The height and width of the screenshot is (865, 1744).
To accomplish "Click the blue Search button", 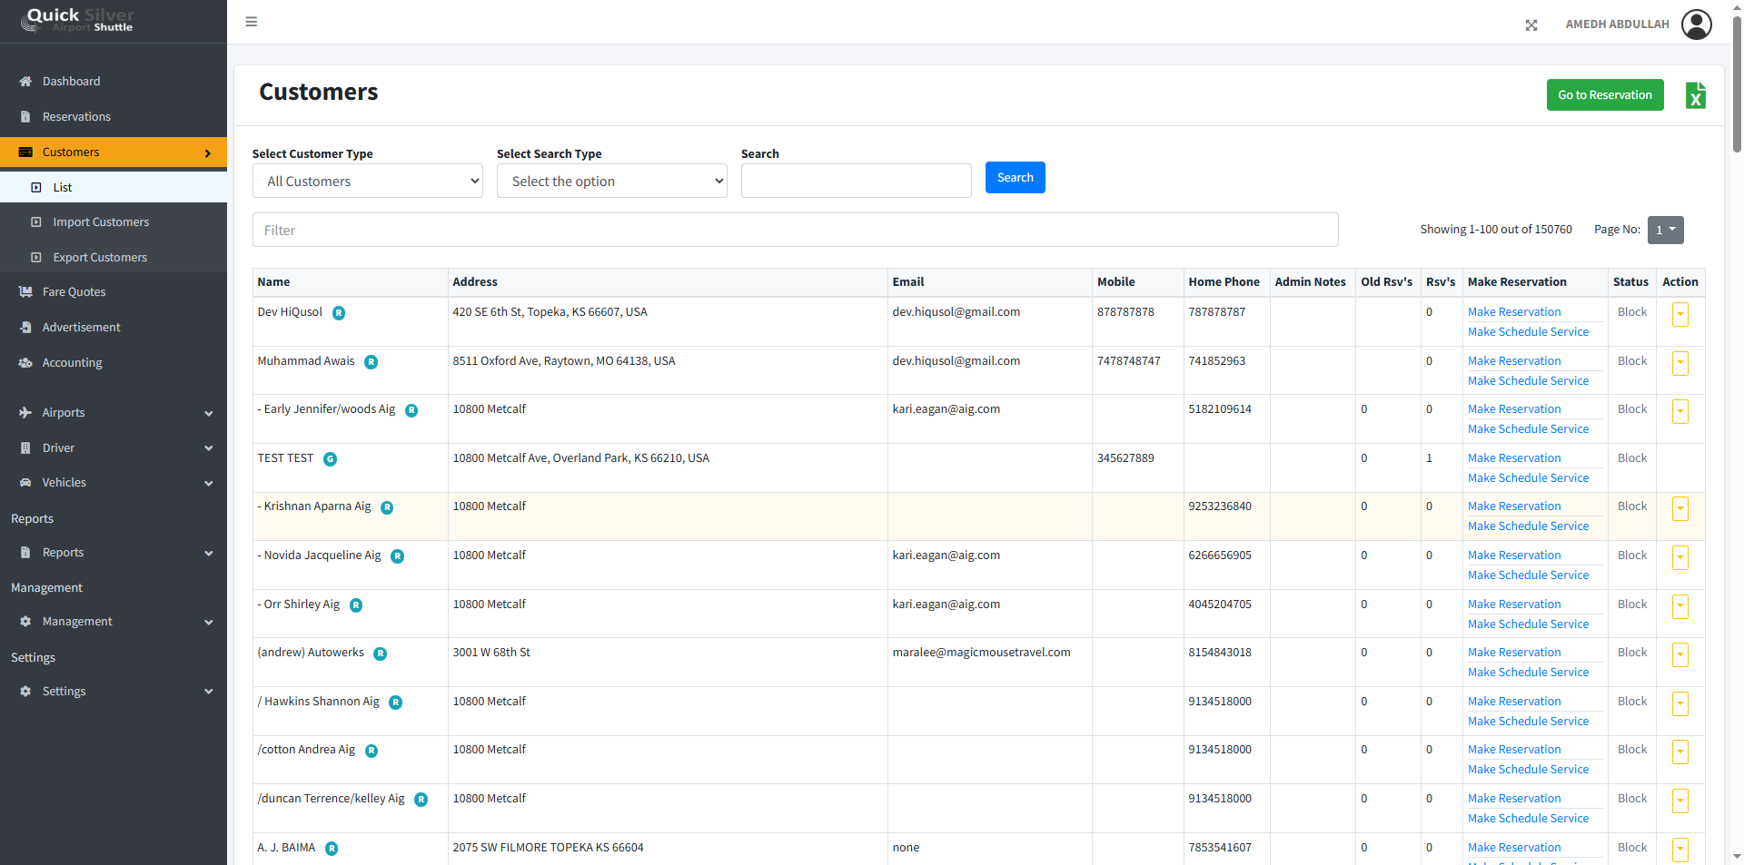I will pos(1015,178).
